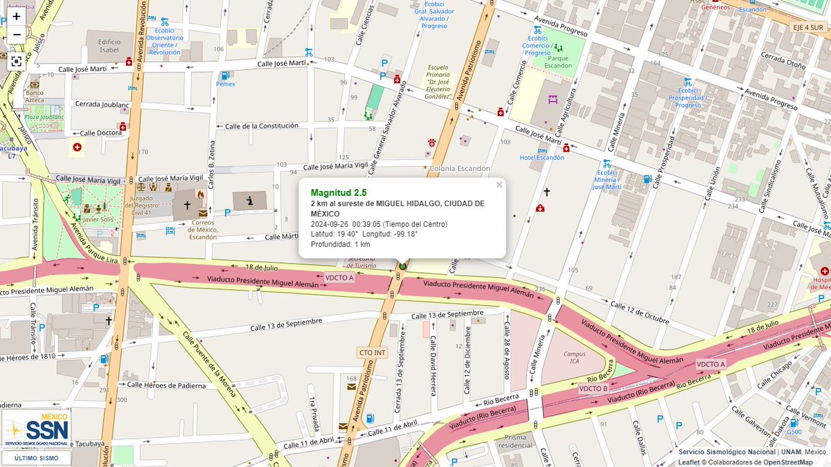
Task: Click the ÚLTIMO SISMO button
Action: (x=36, y=458)
